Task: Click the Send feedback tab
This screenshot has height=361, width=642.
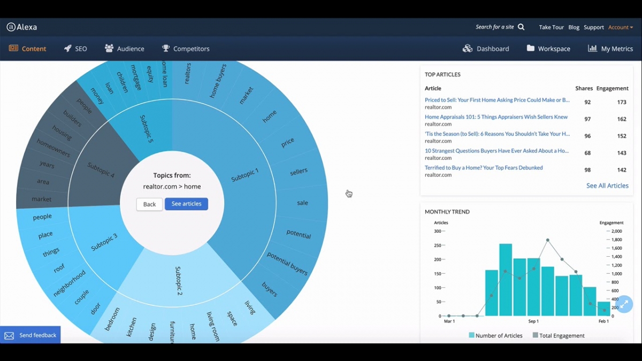Action: [x=30, y=335]
